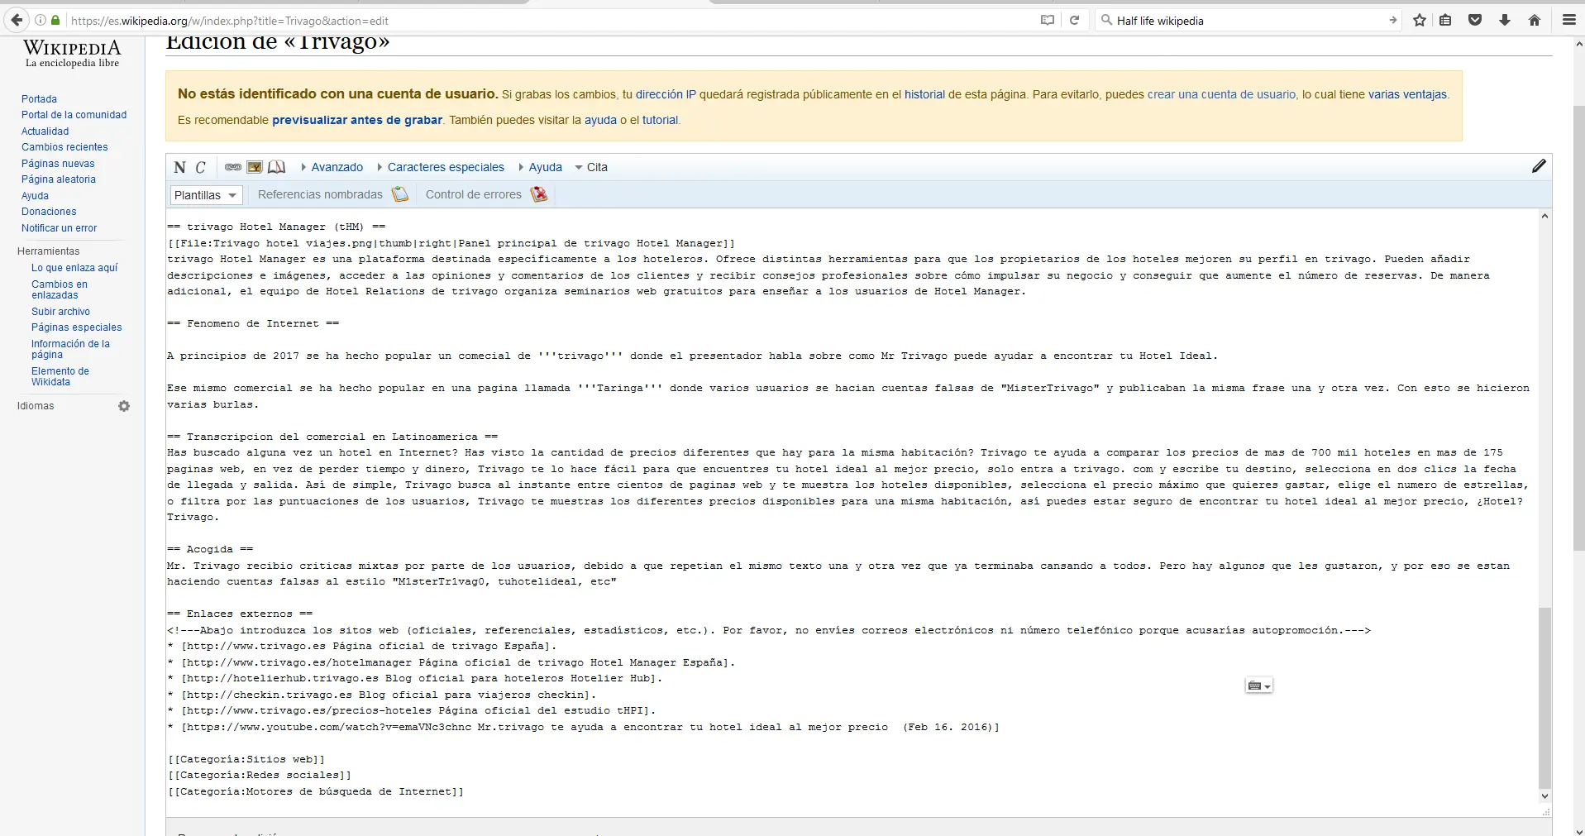
Task: Click Referencias nombradas button
Action: pos(320,194)
